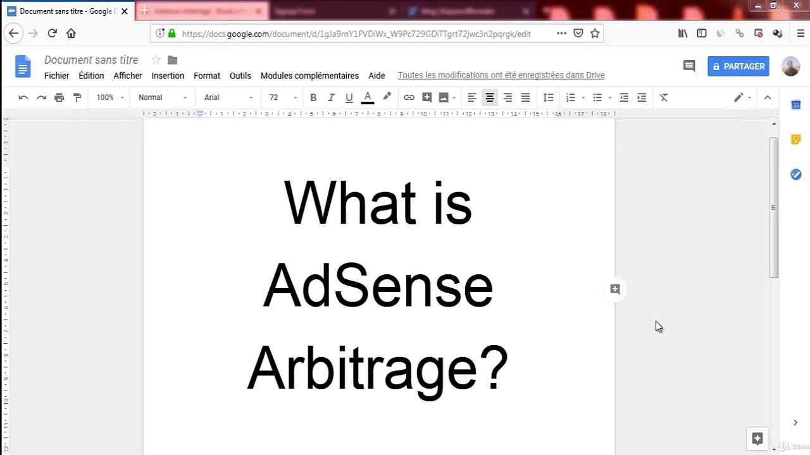Click the modifications saved in Drive link

click(x=501, y=76)
